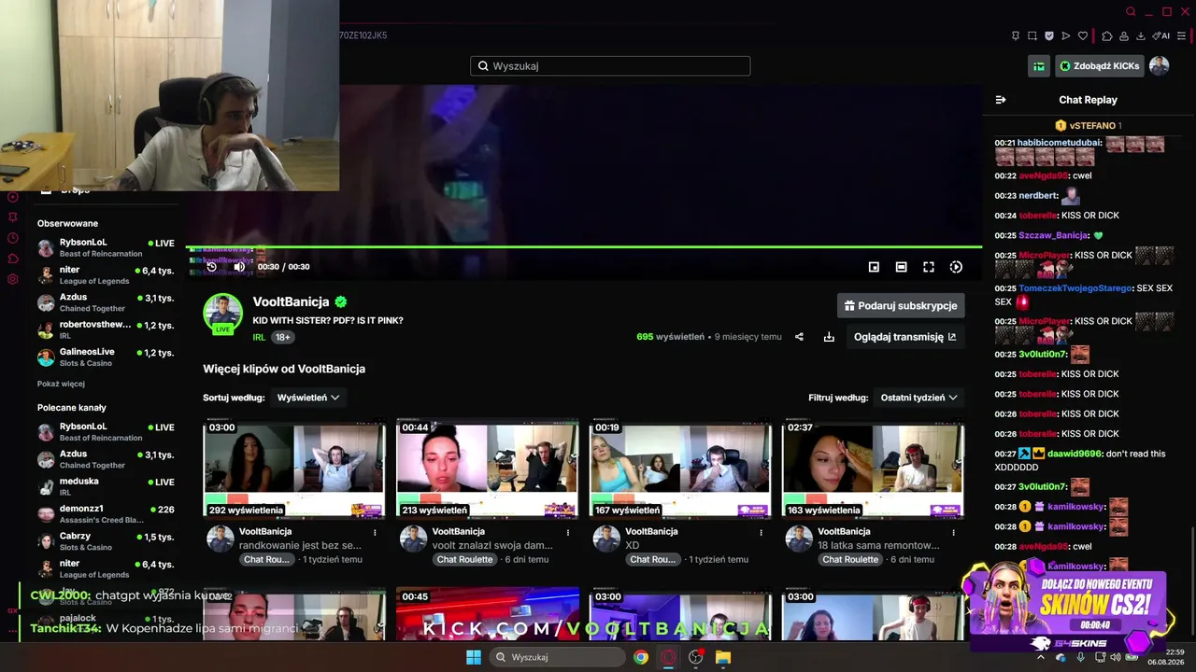This screenshot has height=672, width=1196.
Task: Expand followed channels with Pokaż więcej
Action: pyautogui.click(x=61, y=384)
